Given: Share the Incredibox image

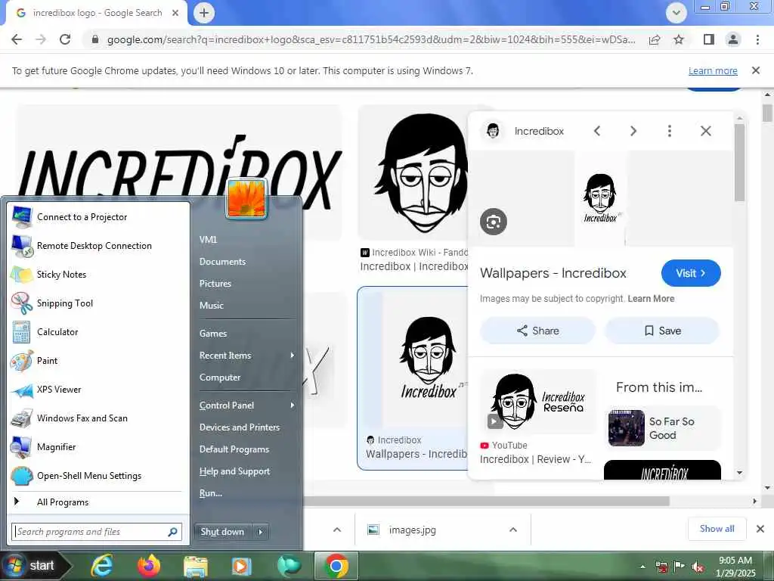Looking at the screenshot, I should (537, 331).
